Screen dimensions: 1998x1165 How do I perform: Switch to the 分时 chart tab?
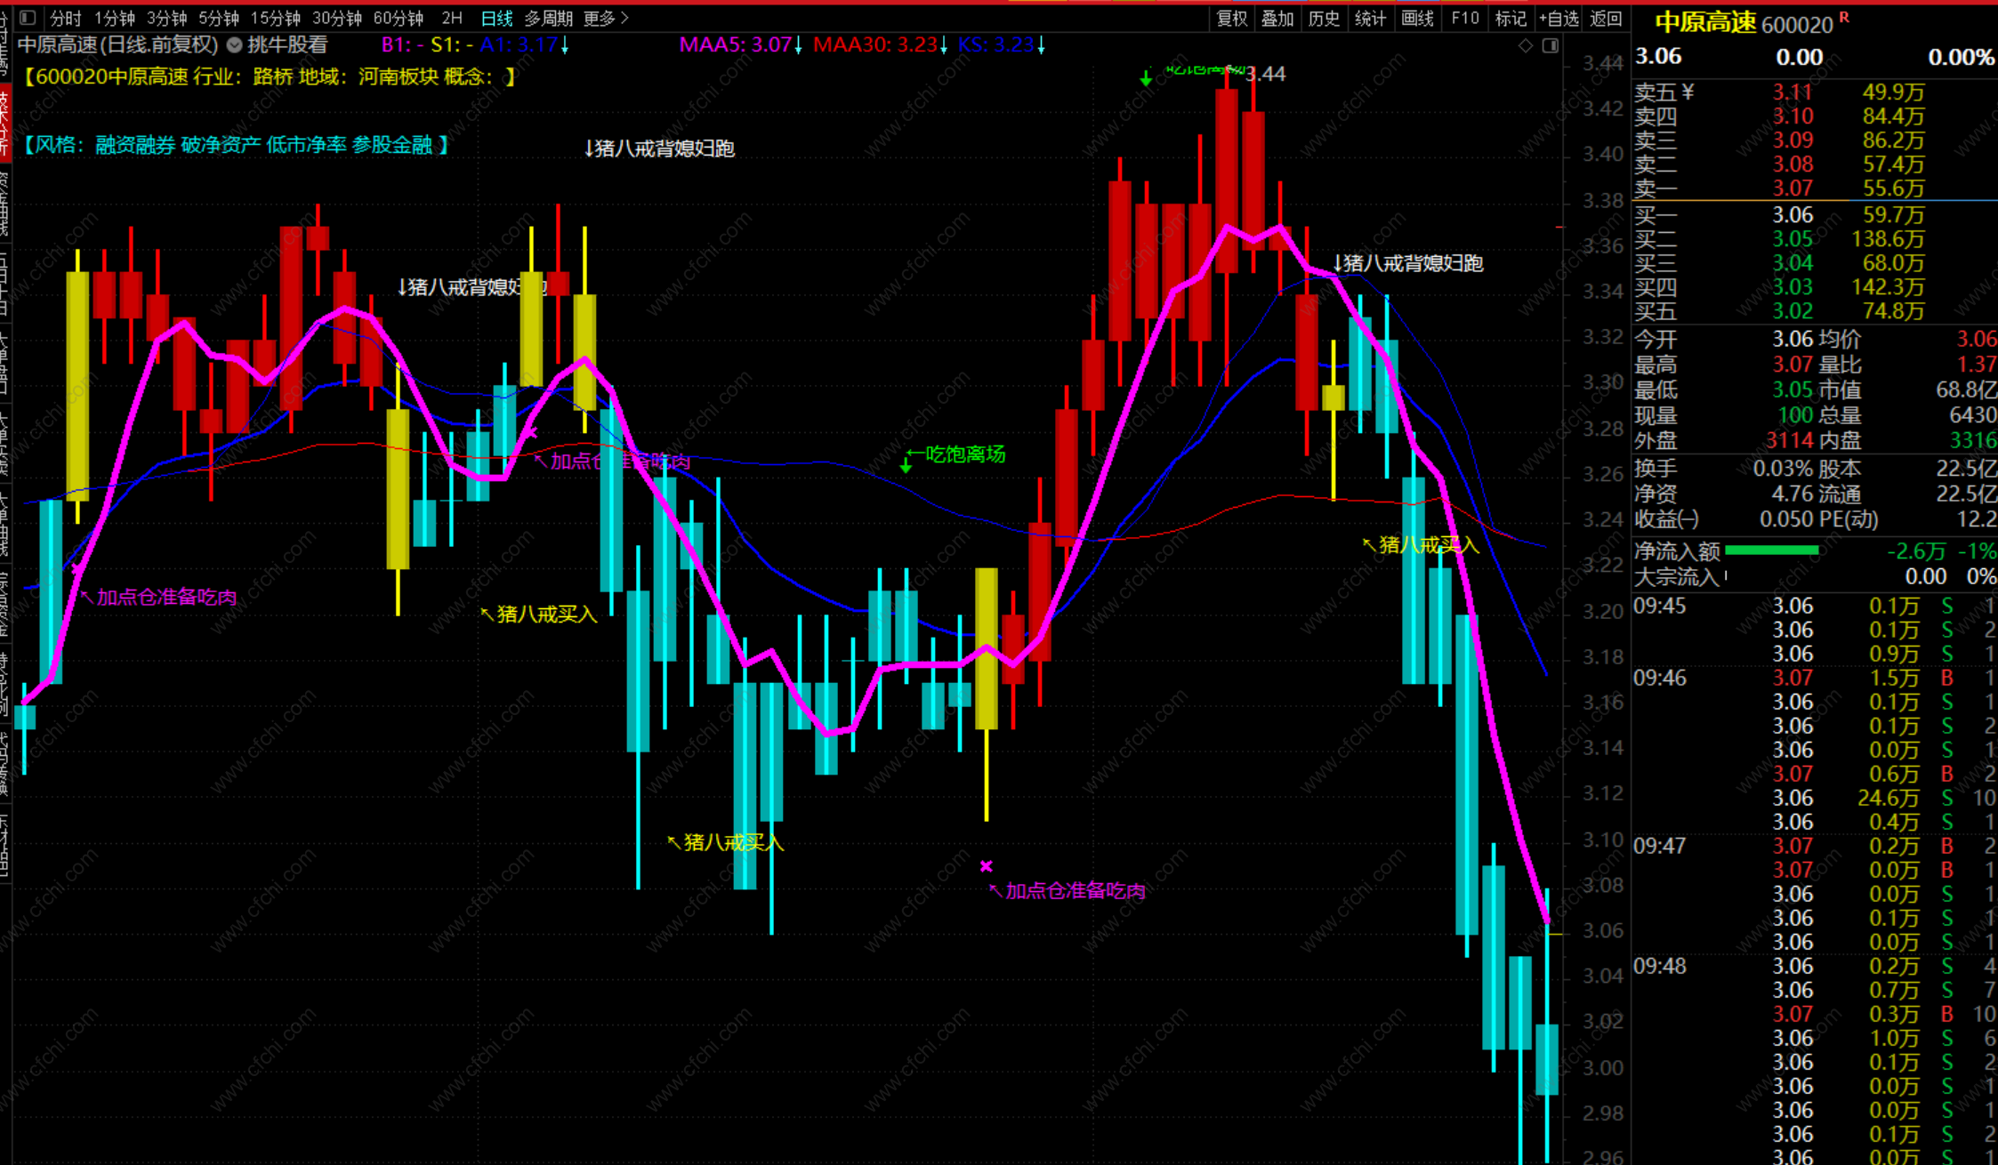click(x=65, y=18)
